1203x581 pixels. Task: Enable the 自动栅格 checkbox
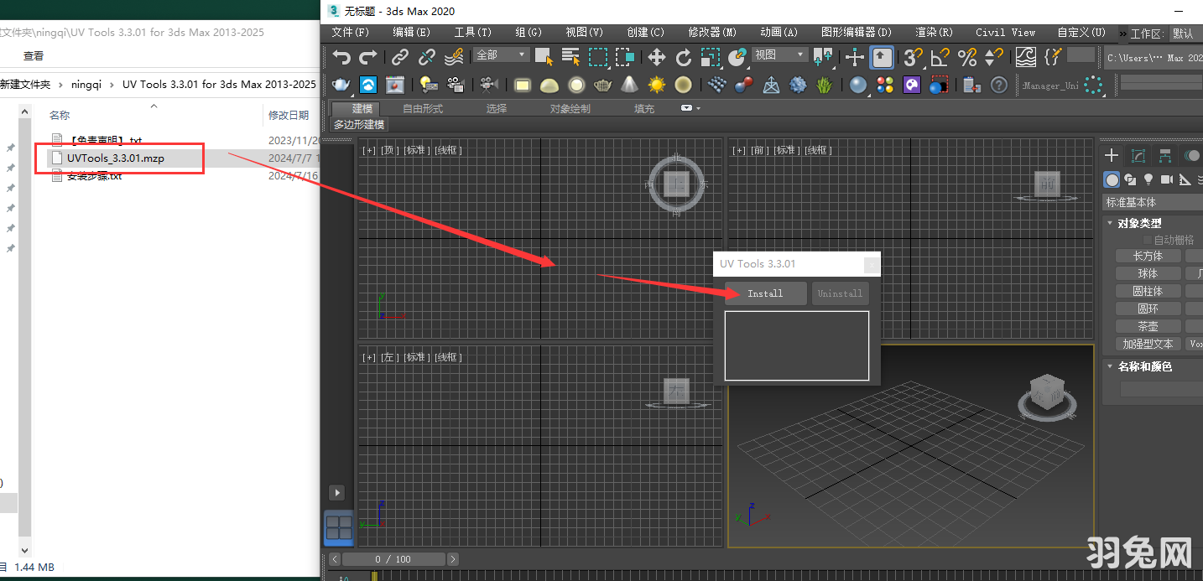pyautogui.click(x=1148, y=240)
